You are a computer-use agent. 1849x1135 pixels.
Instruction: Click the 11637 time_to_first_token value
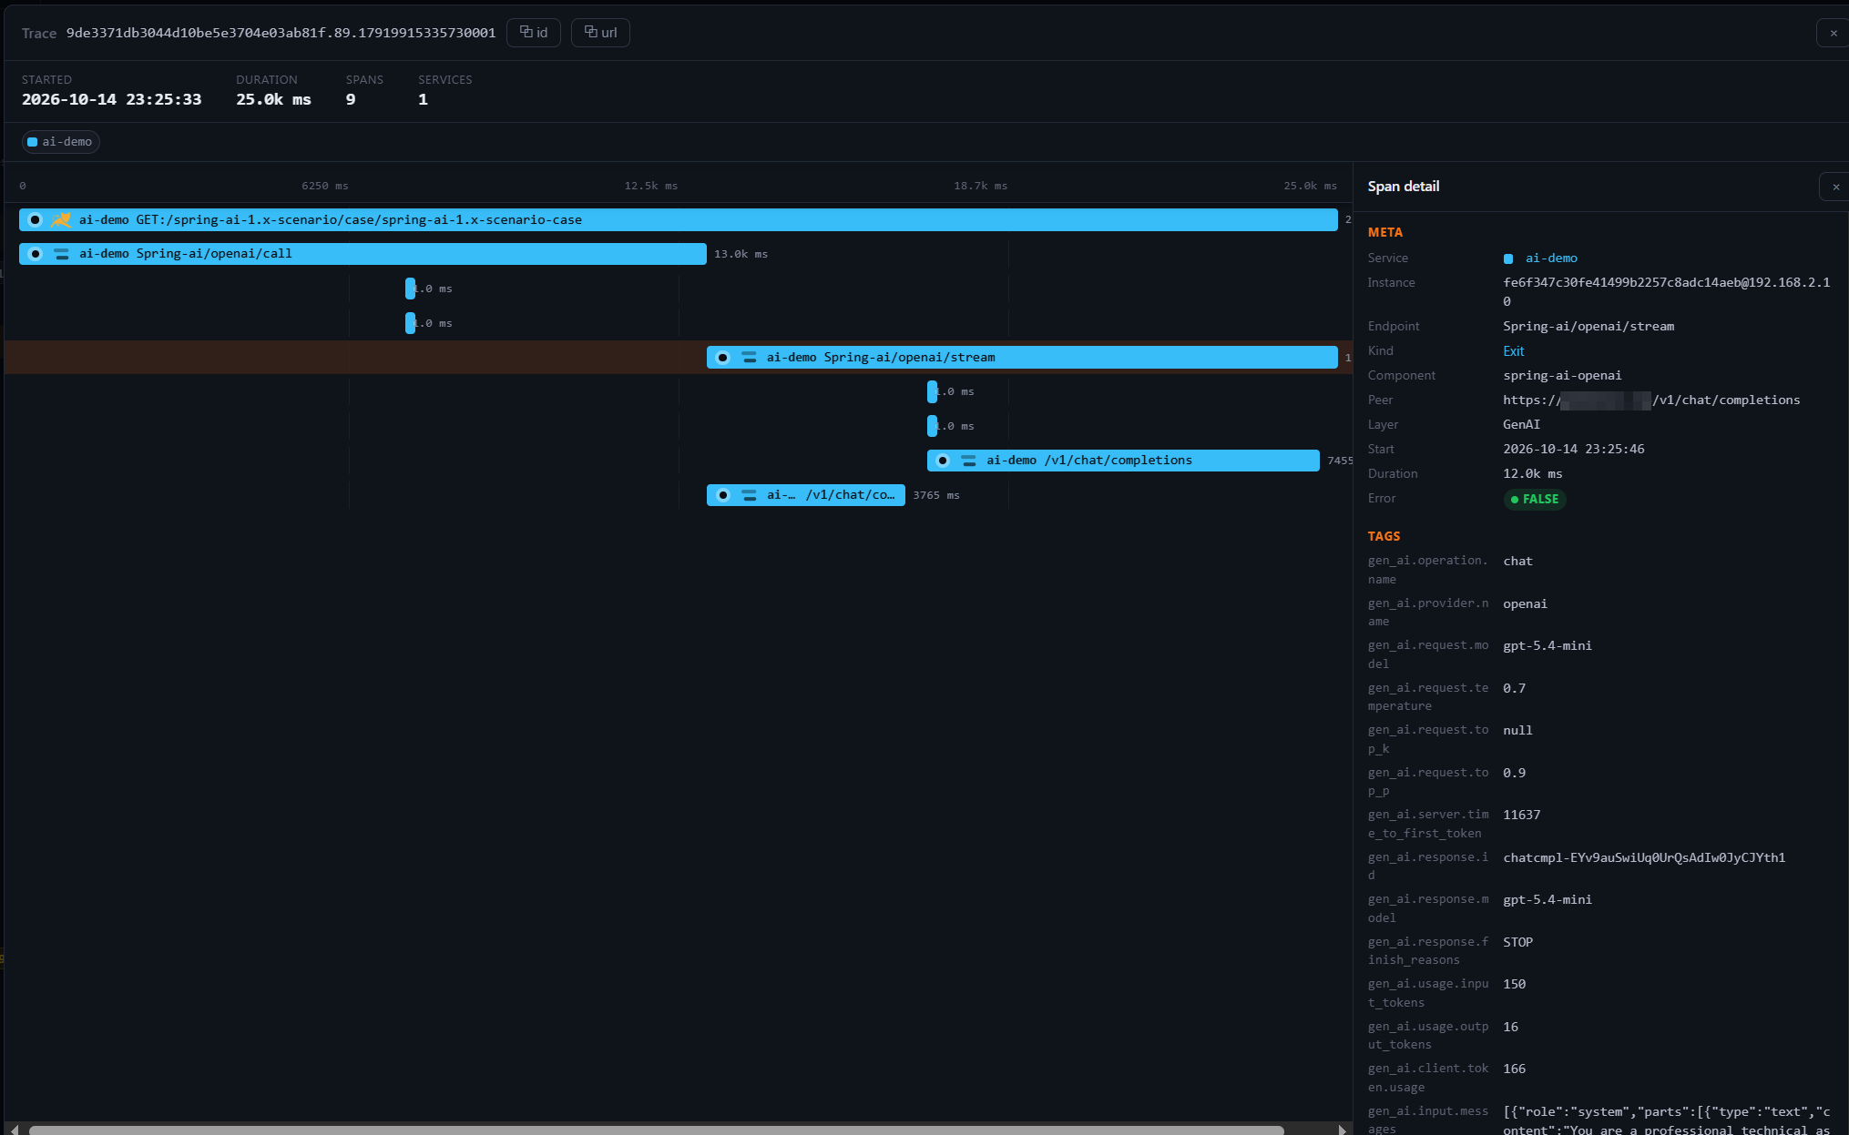[x=1521, y=815]
